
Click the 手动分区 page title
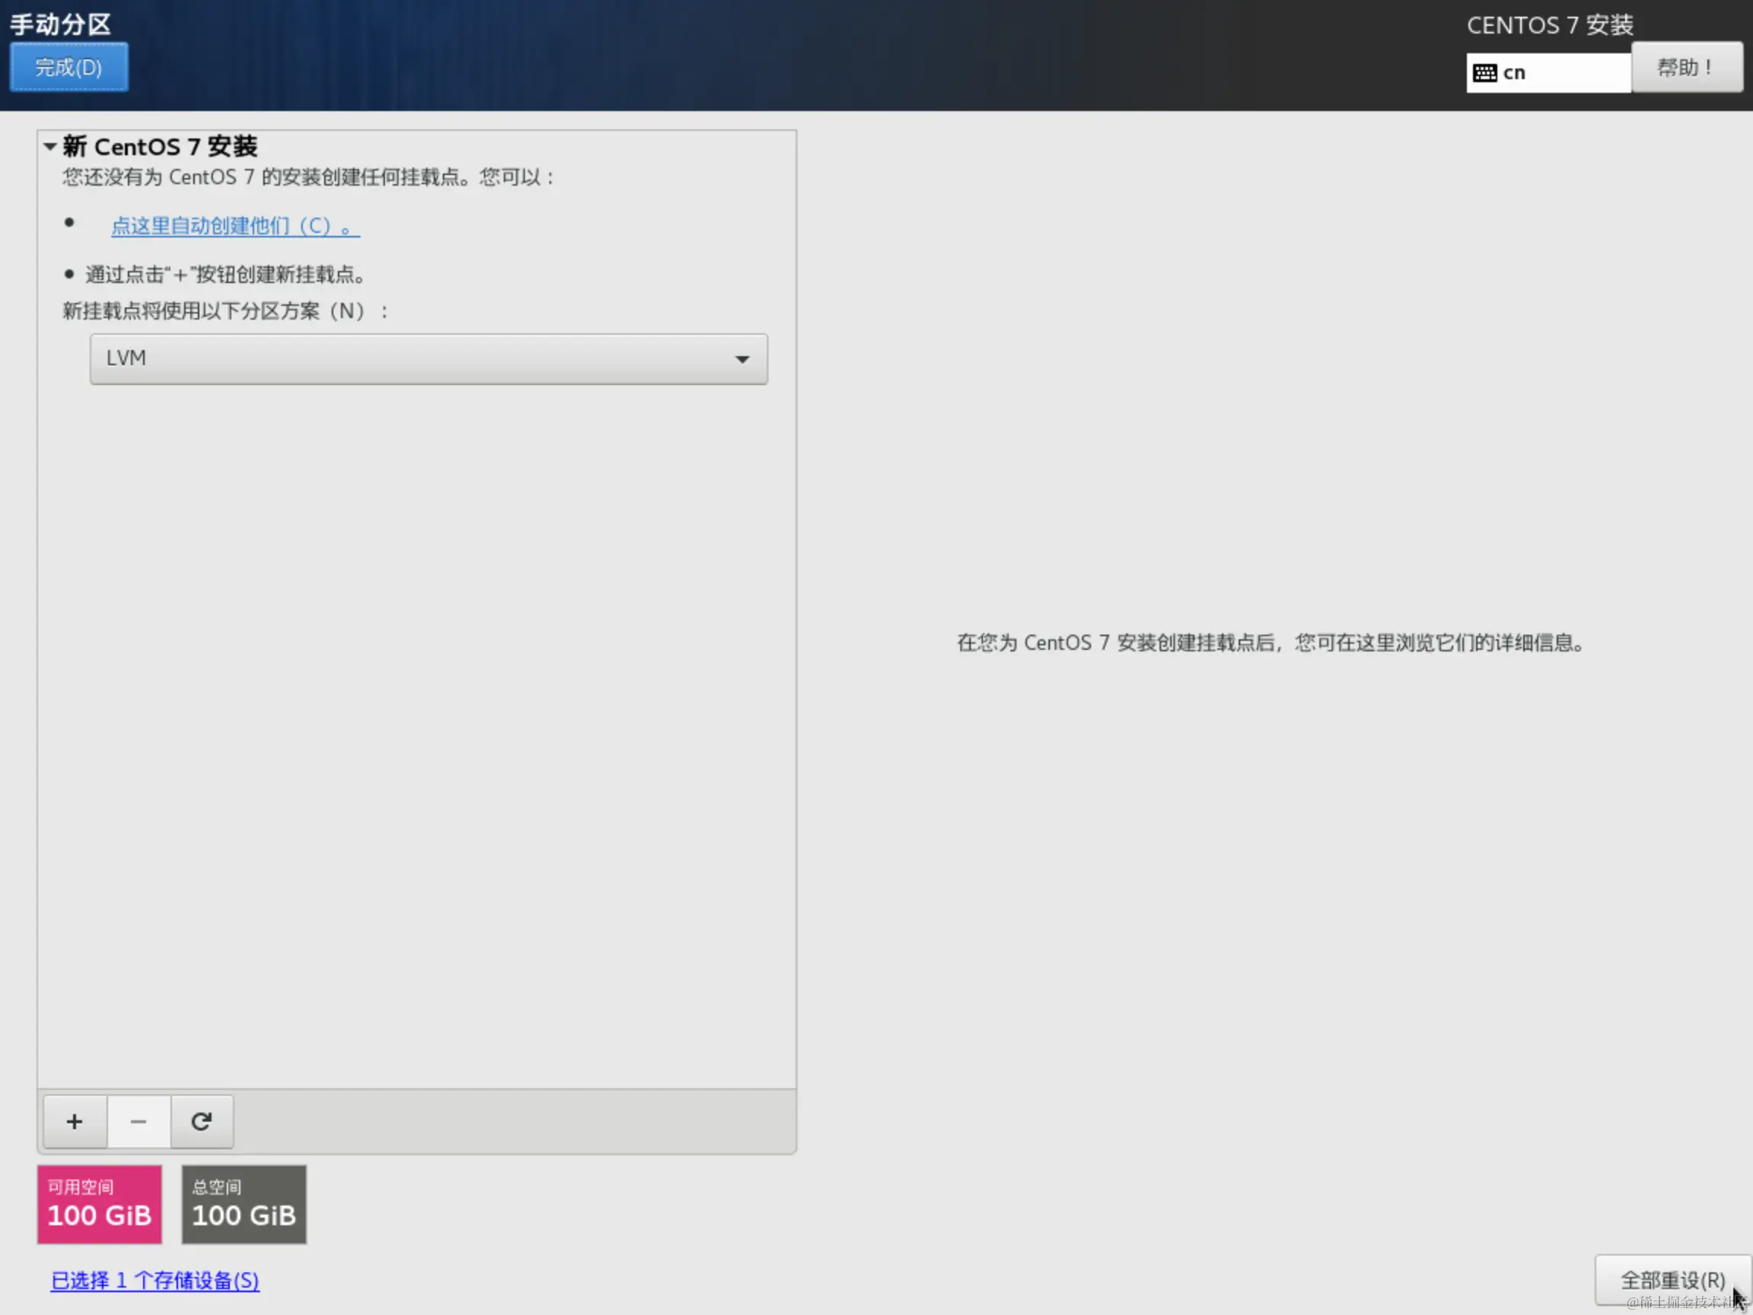[60, 24]
